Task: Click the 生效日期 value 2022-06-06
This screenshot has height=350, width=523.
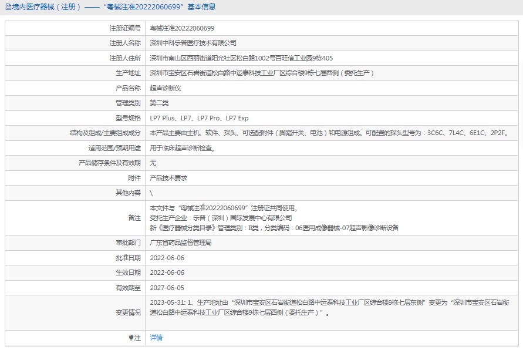Action: [x=167, y=272]
